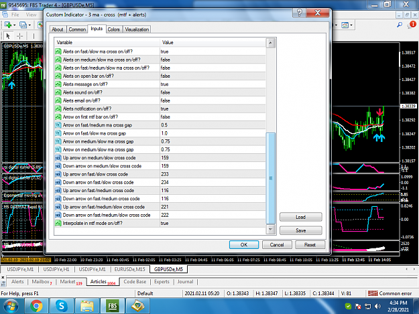Image resolution: width=419 pixels, height=314 pixels.
Task: Switch to the Colors tab
Action: tap(113, 29)
